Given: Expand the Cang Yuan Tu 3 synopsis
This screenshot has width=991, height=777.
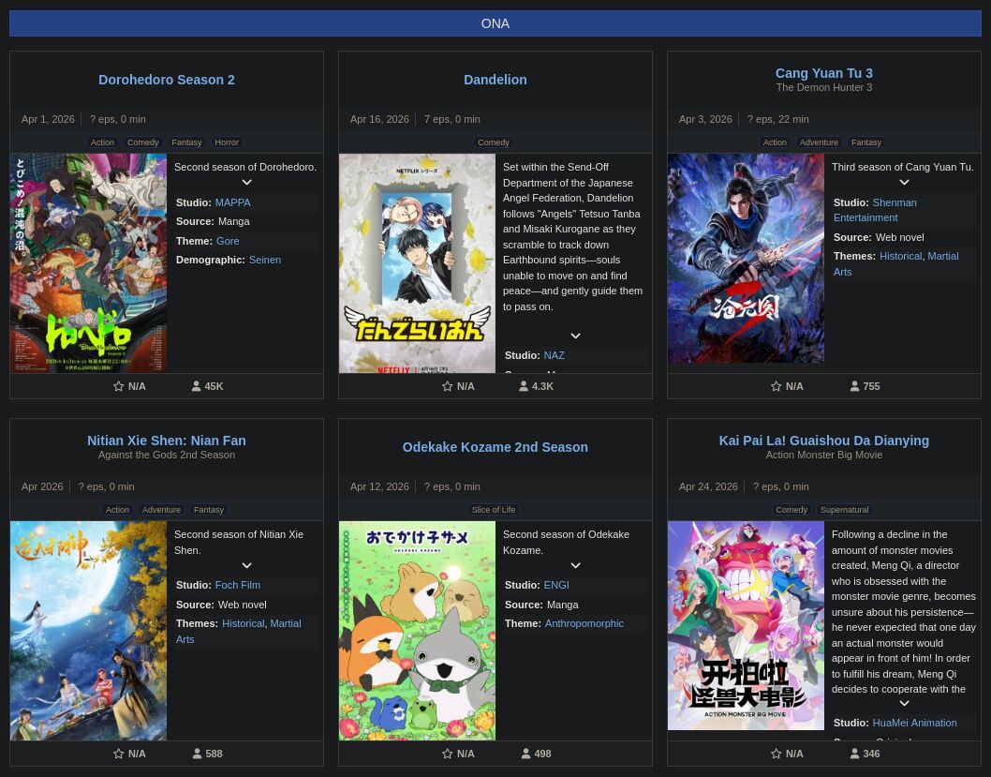Looking at the screenshot, I should point(904,183).
